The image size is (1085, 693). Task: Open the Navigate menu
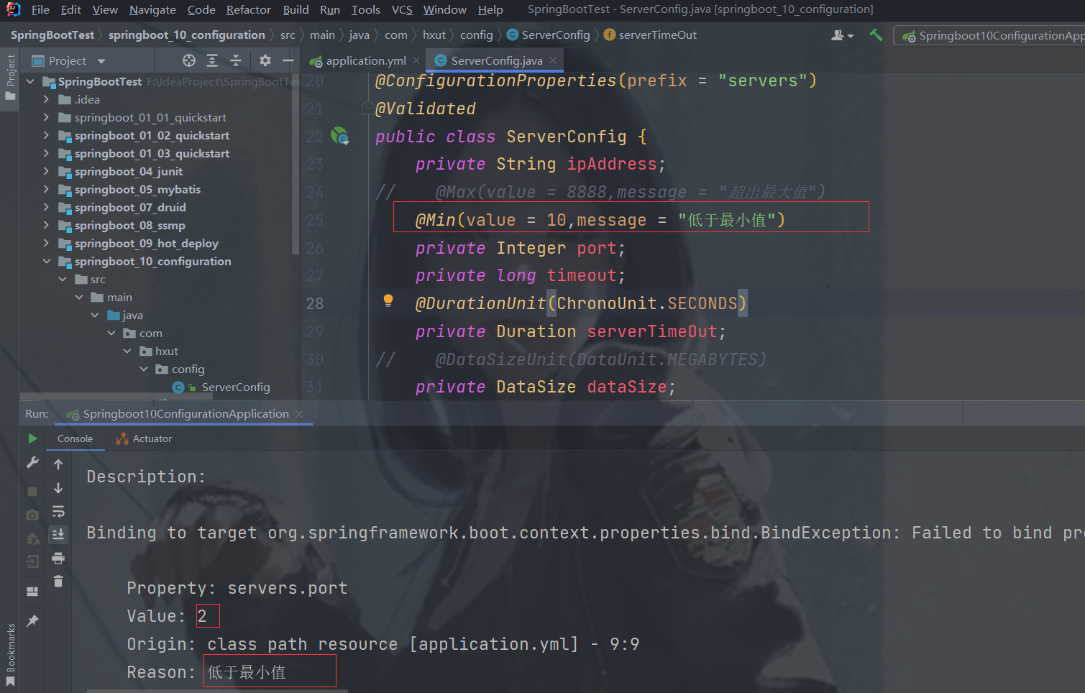click(152, 9)
